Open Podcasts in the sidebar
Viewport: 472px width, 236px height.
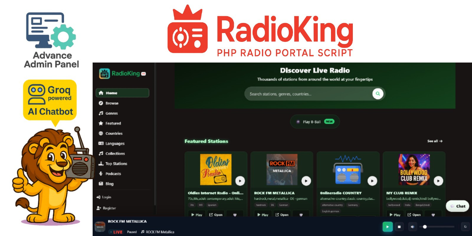pos(110,173)
